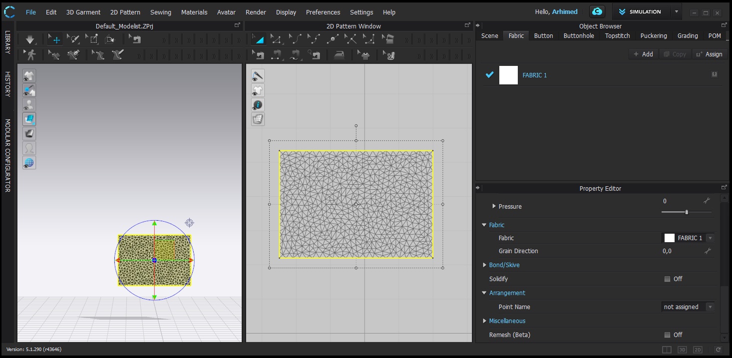The image size is (732, 358).
Task: Enable the Remesh (Beta) checkbox
Action: (x=667, y=335)
